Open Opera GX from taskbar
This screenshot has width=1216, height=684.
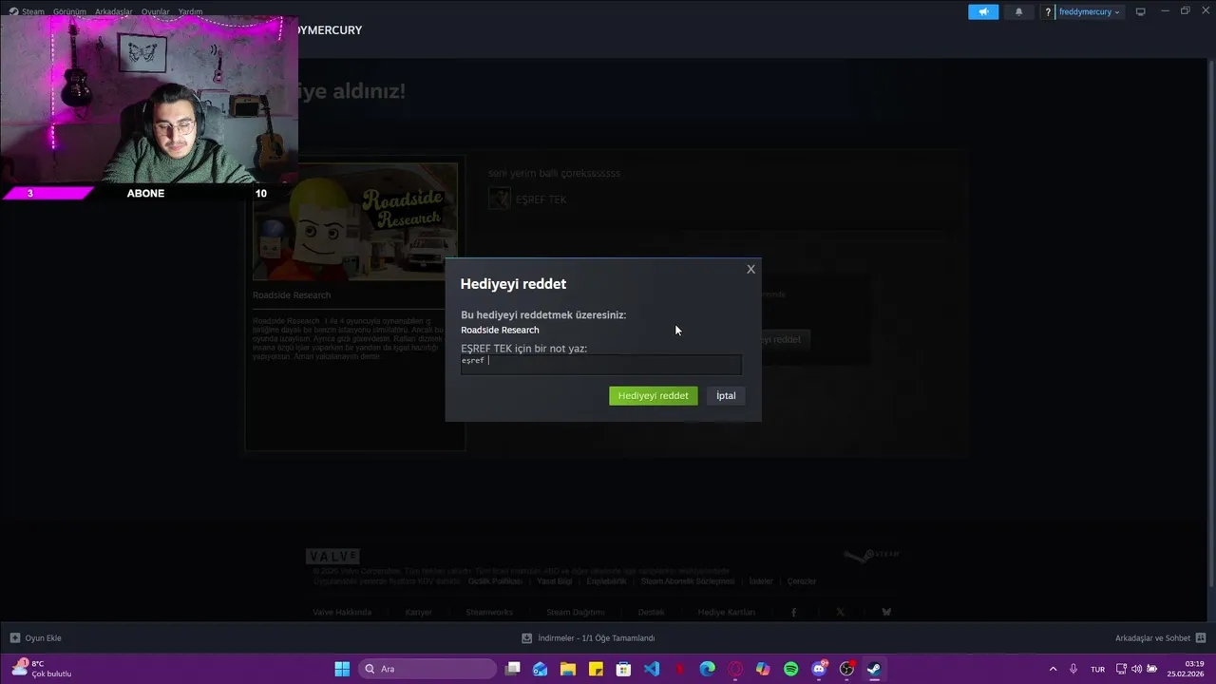(x=735, y=669)
